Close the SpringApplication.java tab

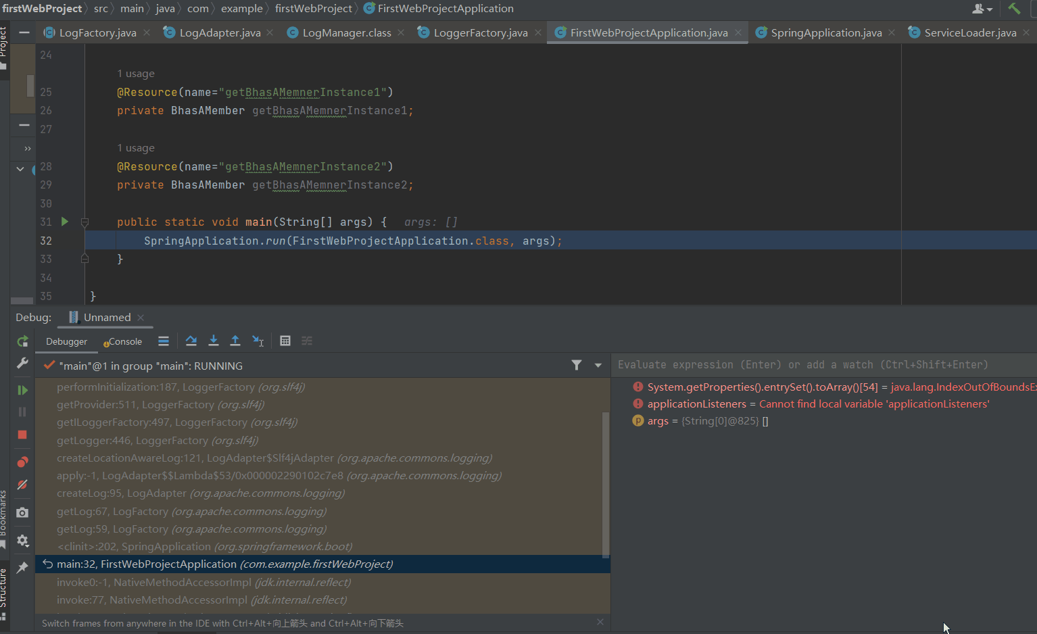(x=892, y=32)
